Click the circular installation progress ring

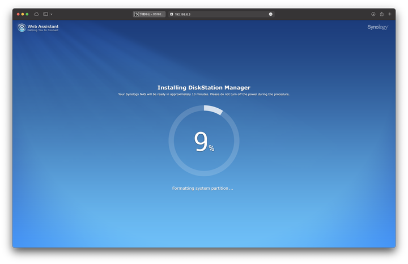(x=204, y=140)
